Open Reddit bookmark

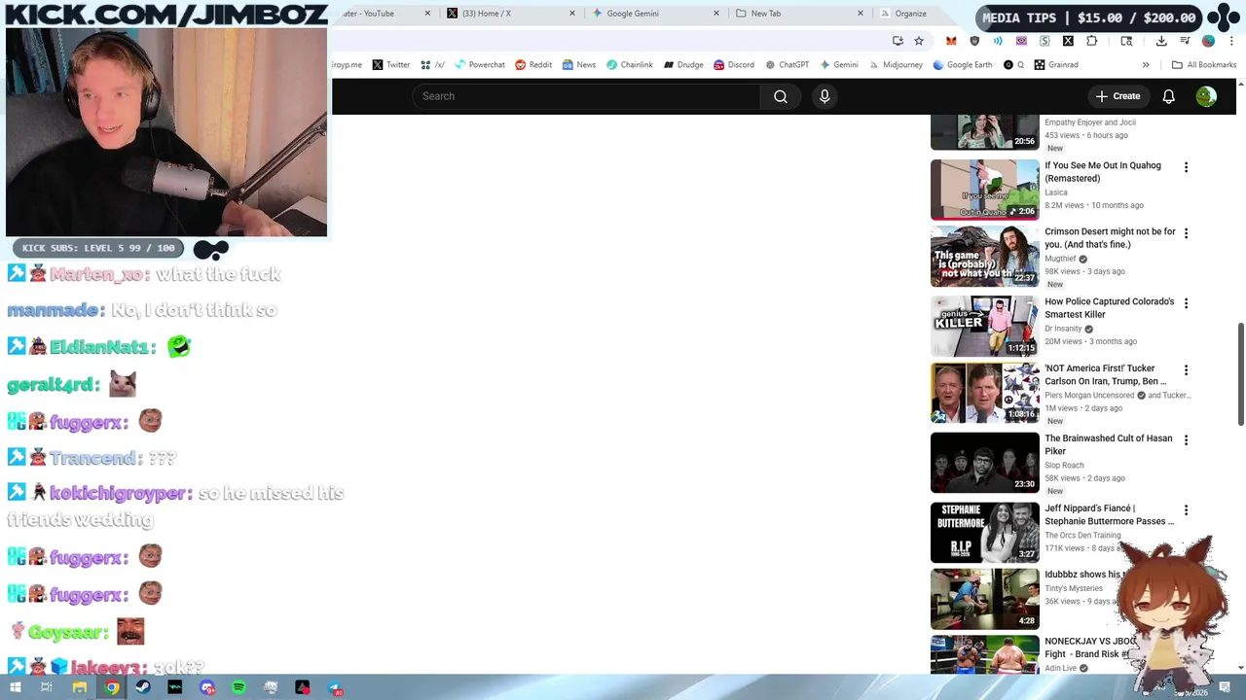tap(533, 65)
